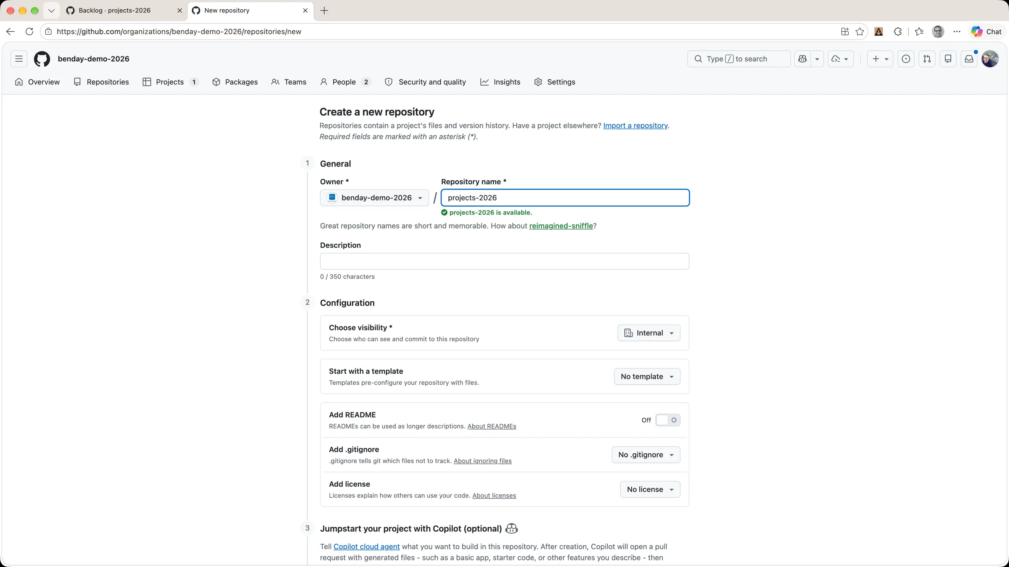
Task: View issues icon in header
Action: pos(906,59)
